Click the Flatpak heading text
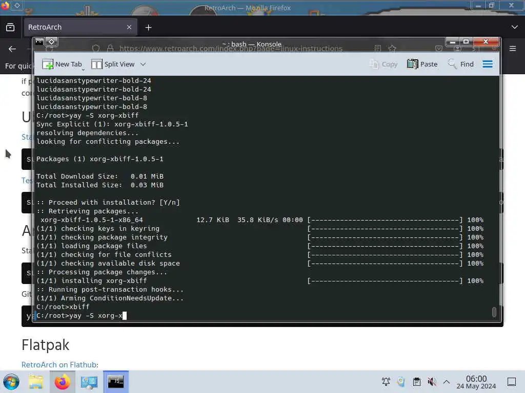 click(45, 345)
